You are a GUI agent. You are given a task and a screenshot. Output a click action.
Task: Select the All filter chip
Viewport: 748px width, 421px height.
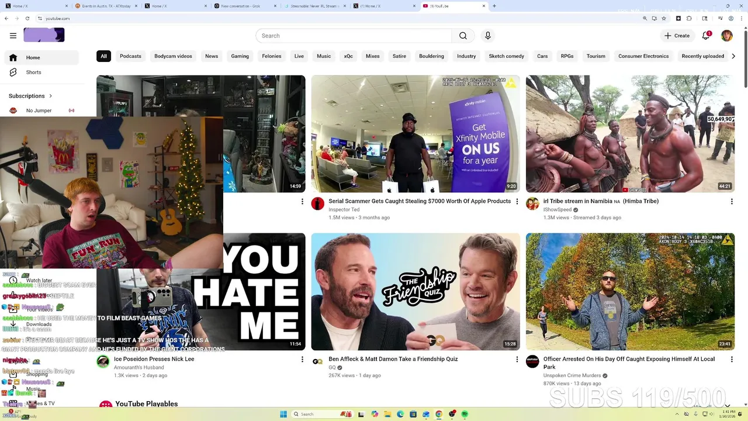pos(103,56)
